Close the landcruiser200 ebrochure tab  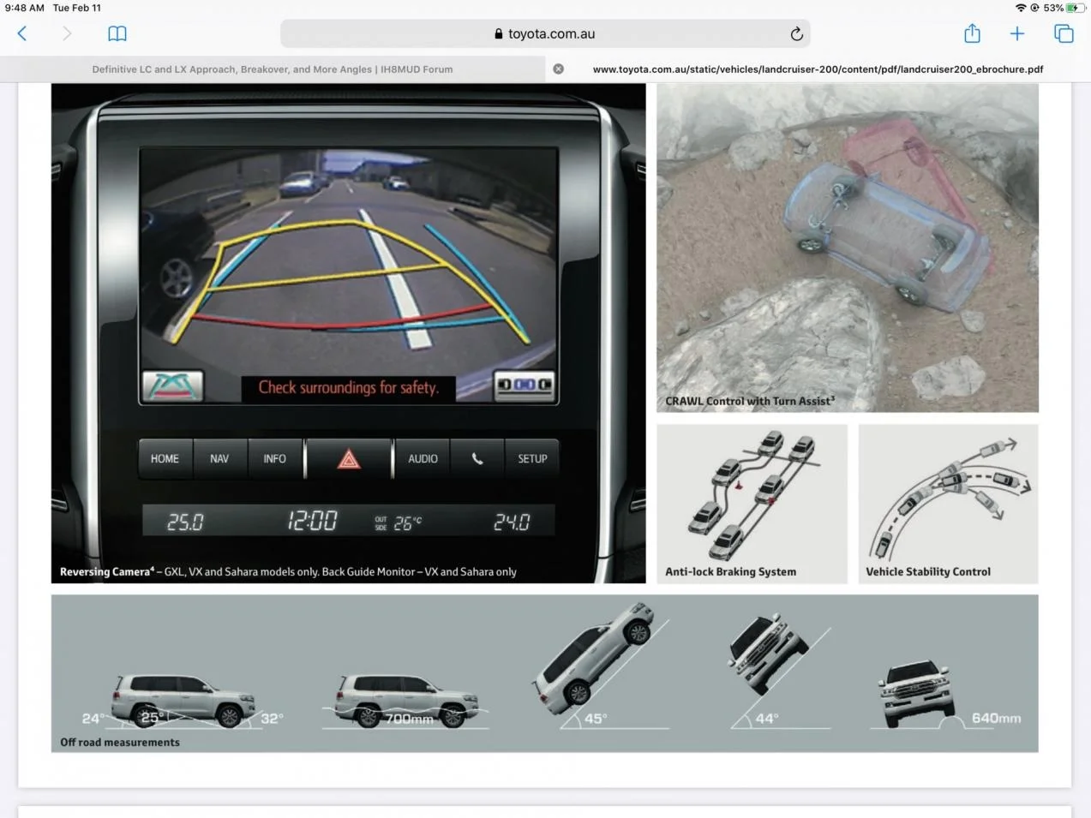pos(559,69)
